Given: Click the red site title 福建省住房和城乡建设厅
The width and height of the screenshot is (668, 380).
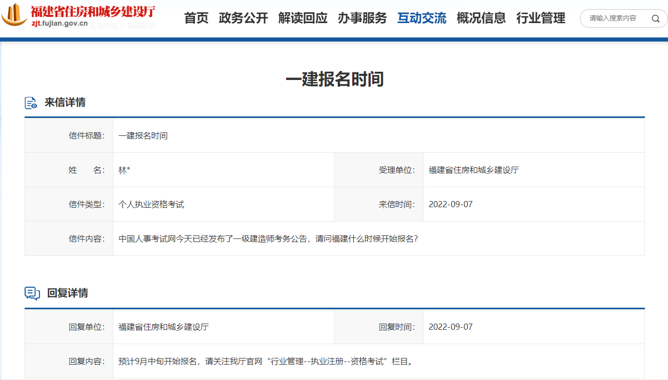Looking at the screenshot, I should (x=93, y=11).
